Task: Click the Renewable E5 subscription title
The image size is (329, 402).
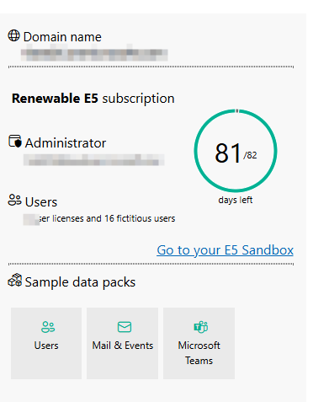Action: coord(93,99)
